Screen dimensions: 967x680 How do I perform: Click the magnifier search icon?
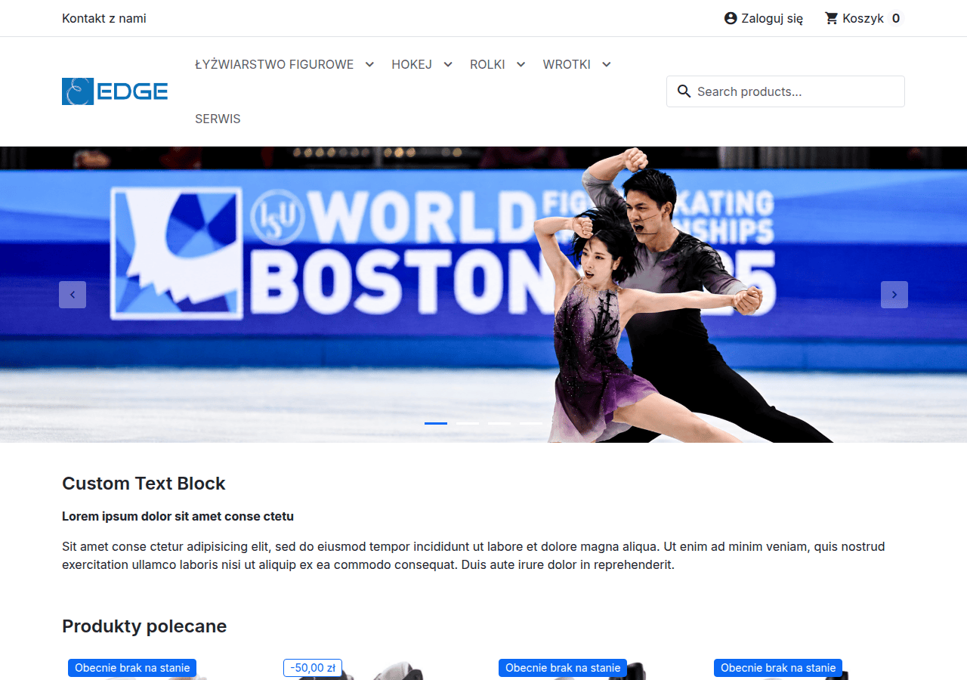(684, 91)
